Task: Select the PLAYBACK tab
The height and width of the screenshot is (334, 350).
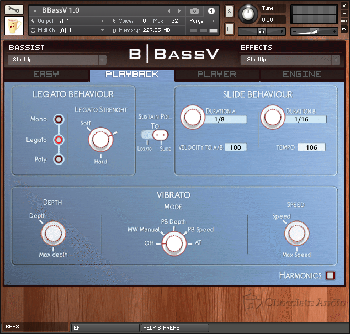Action: coord(132,75)
